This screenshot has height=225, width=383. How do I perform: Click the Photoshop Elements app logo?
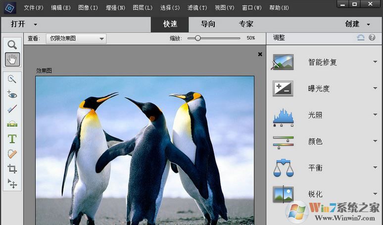coord(10,8)
